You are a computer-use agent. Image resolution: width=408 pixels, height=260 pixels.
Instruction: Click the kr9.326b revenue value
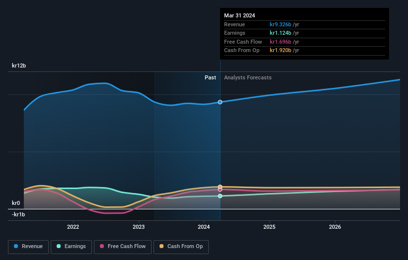[280, 24]
